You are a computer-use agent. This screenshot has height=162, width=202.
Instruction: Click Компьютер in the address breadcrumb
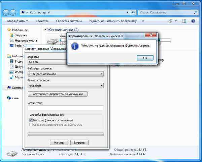38,12
